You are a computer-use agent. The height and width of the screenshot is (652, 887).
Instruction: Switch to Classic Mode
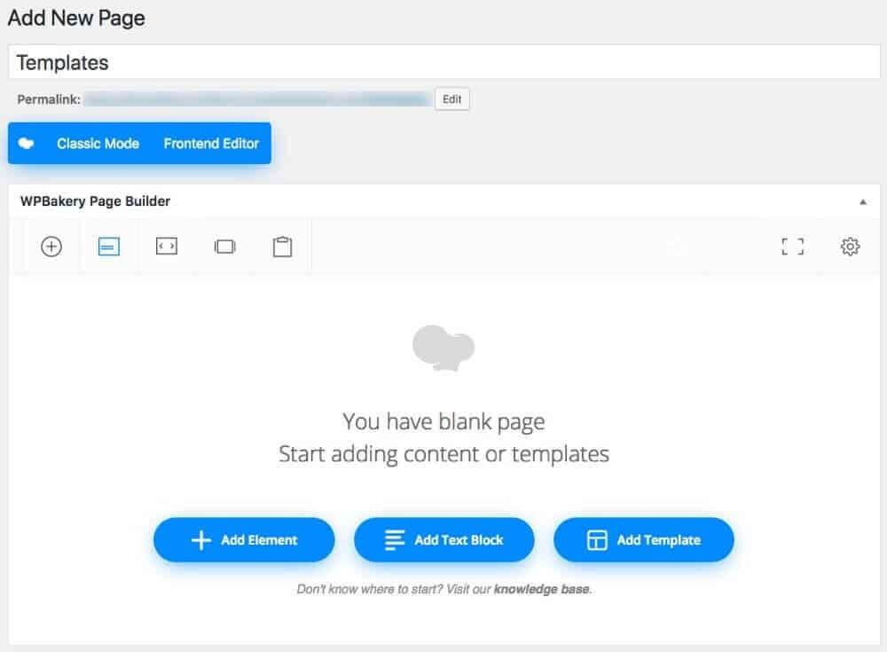point(98,144)
